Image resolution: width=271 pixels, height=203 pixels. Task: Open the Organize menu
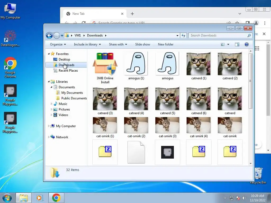pos(58,44)
